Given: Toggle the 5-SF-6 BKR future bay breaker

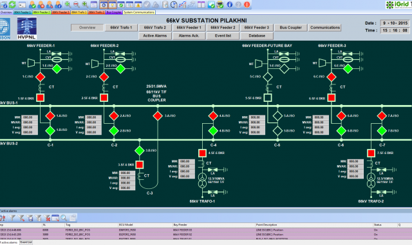Looking at the screenshot, I should pyautogui.click(x=268, y=97).
